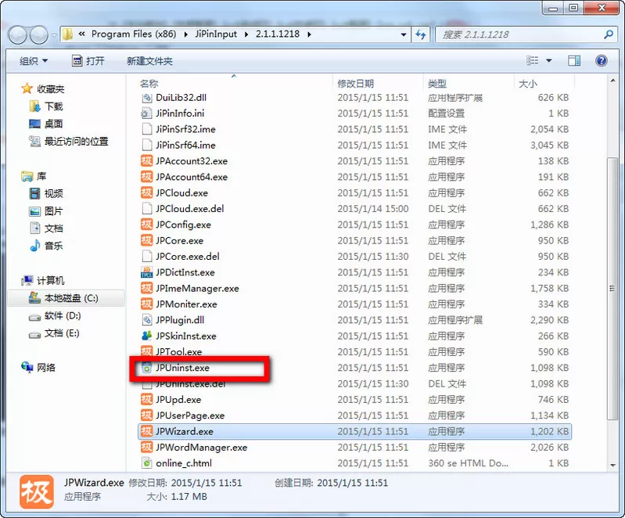
Task: Click the JPConfig.exe application icon
Action: click(x=147, y=225)
